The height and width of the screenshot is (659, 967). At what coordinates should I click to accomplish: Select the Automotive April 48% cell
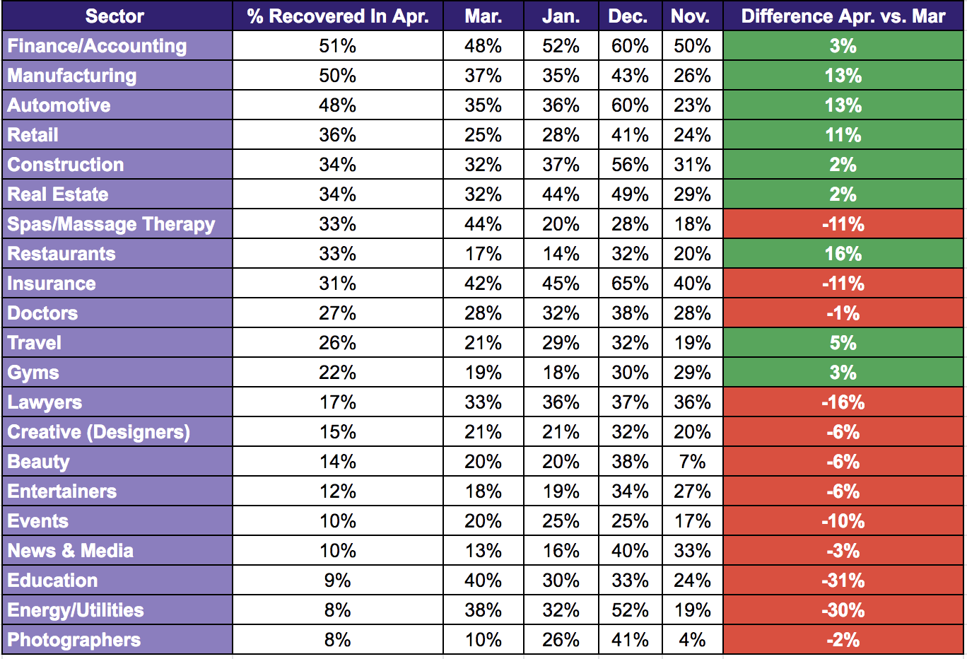tap(337, 105)
